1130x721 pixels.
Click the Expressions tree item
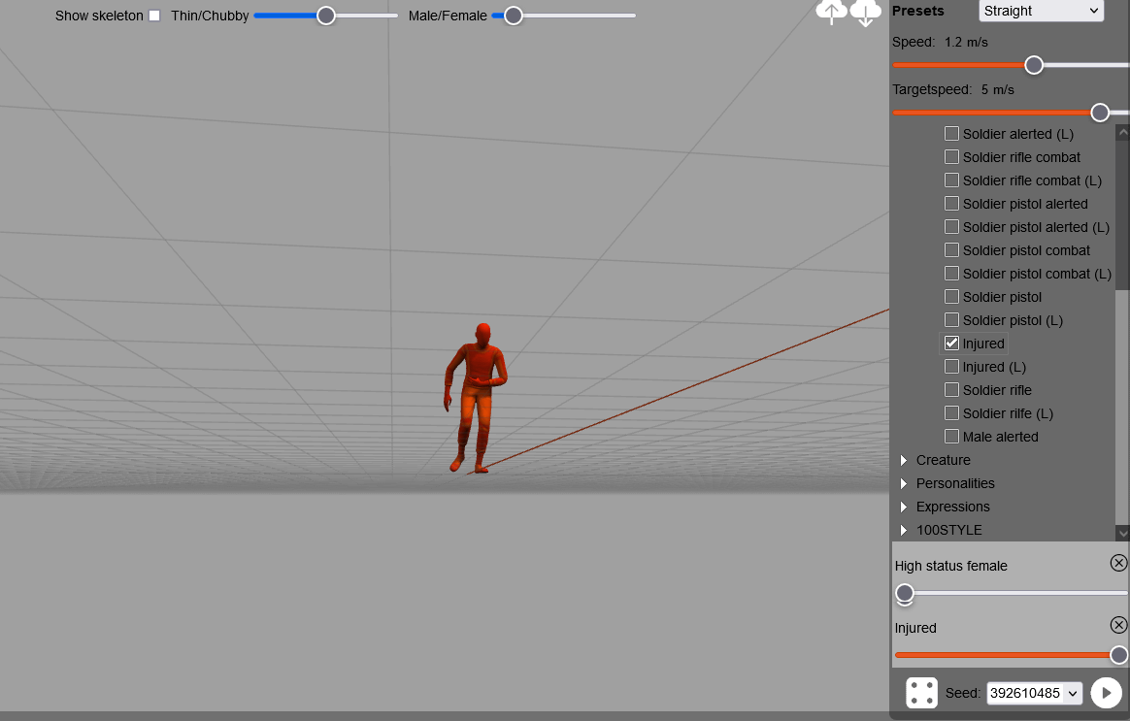(x=952, y=507)
